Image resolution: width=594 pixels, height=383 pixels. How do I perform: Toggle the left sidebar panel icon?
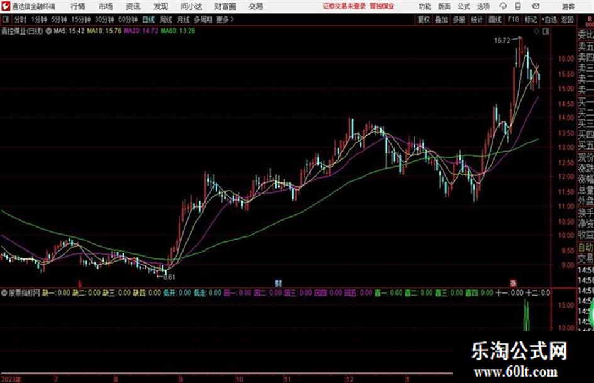point(5,19)
